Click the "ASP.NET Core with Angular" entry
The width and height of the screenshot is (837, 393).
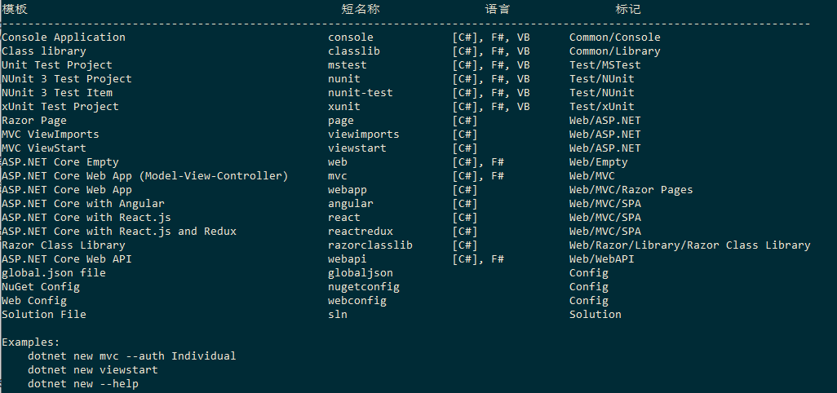click(x=83, y=203)
